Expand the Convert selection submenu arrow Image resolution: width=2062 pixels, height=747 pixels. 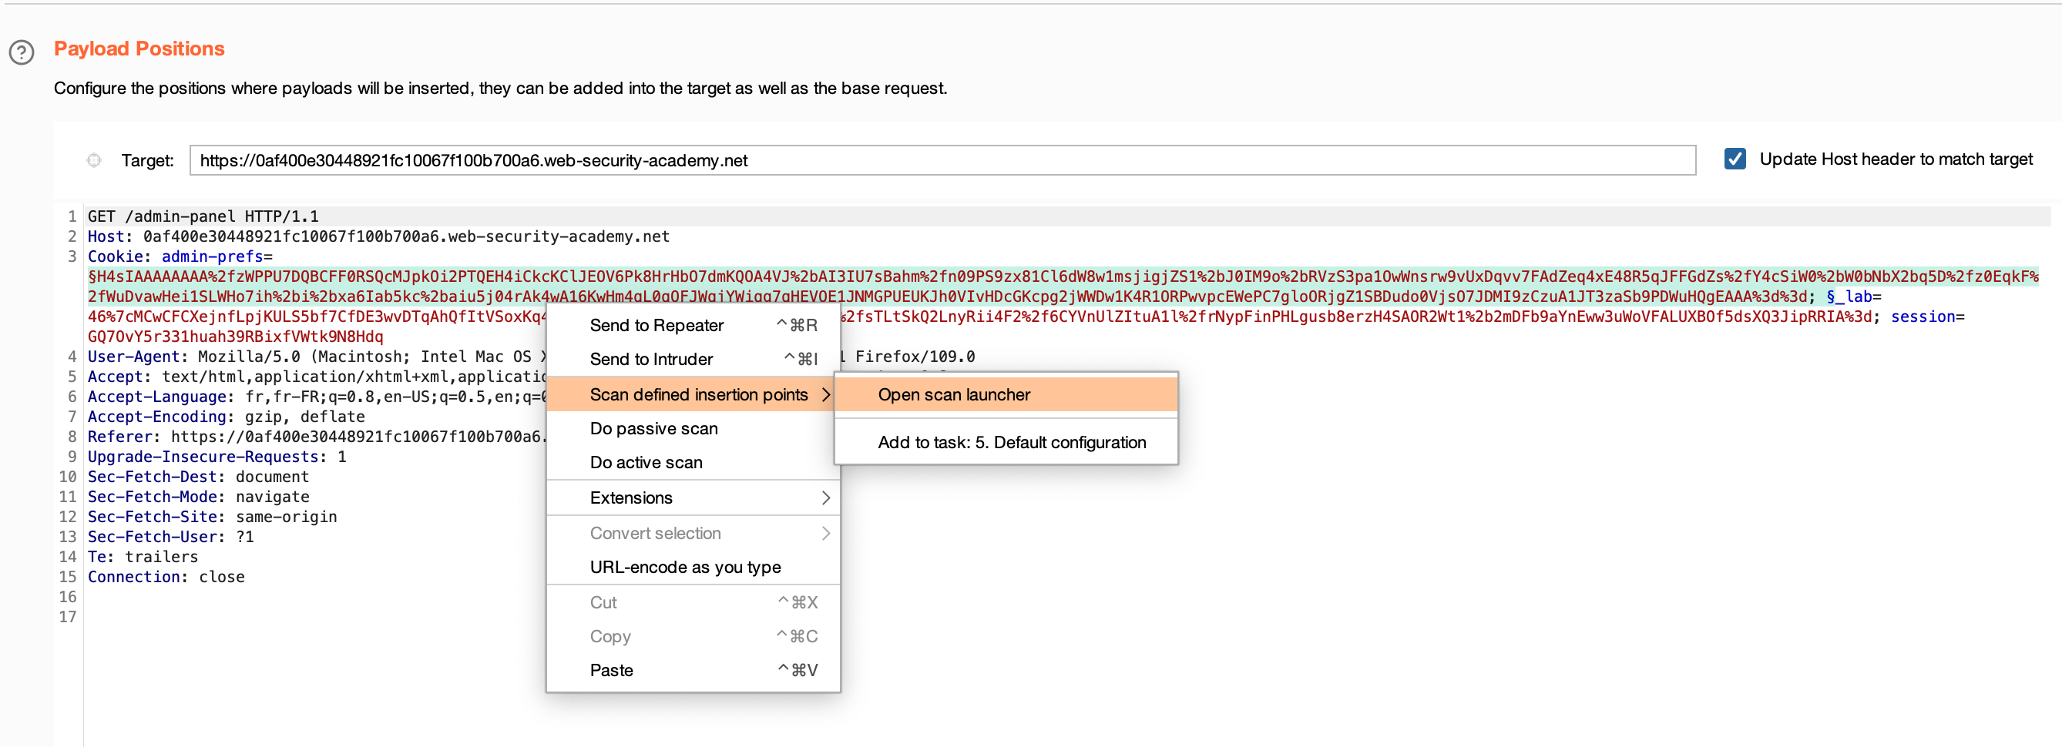click(x=825, y=533)
